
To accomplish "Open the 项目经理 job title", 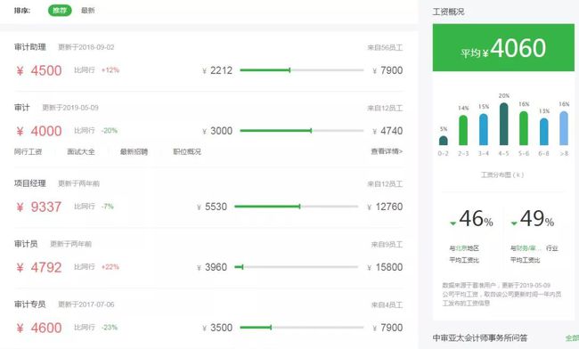I will click(x=30, y=183).
